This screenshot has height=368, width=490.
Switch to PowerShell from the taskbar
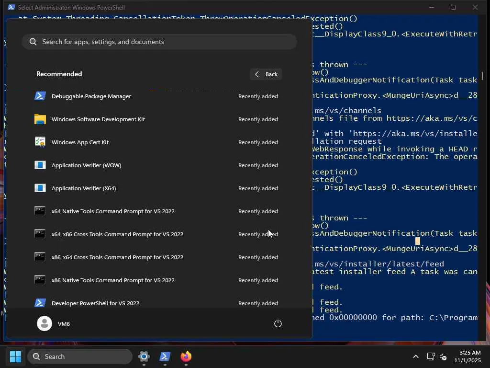pyautogui.click(x=165, y=356)
